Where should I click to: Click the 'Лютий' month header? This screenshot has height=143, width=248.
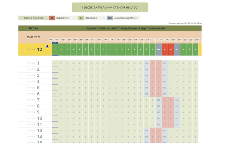(x=34, y=28)
